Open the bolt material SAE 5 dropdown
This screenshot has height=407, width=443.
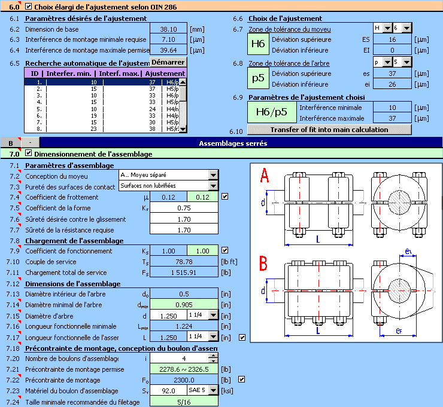(214, 390)
